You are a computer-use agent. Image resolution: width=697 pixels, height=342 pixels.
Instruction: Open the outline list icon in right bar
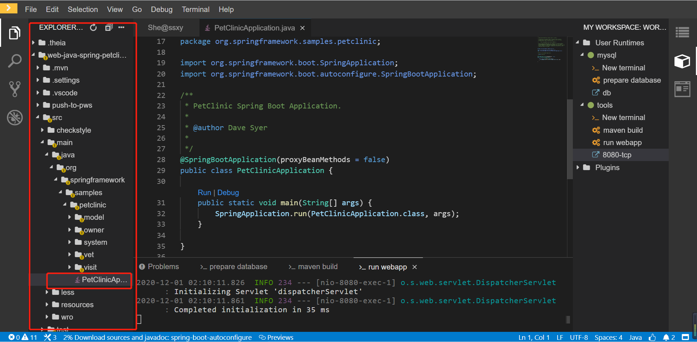(682, 33)
